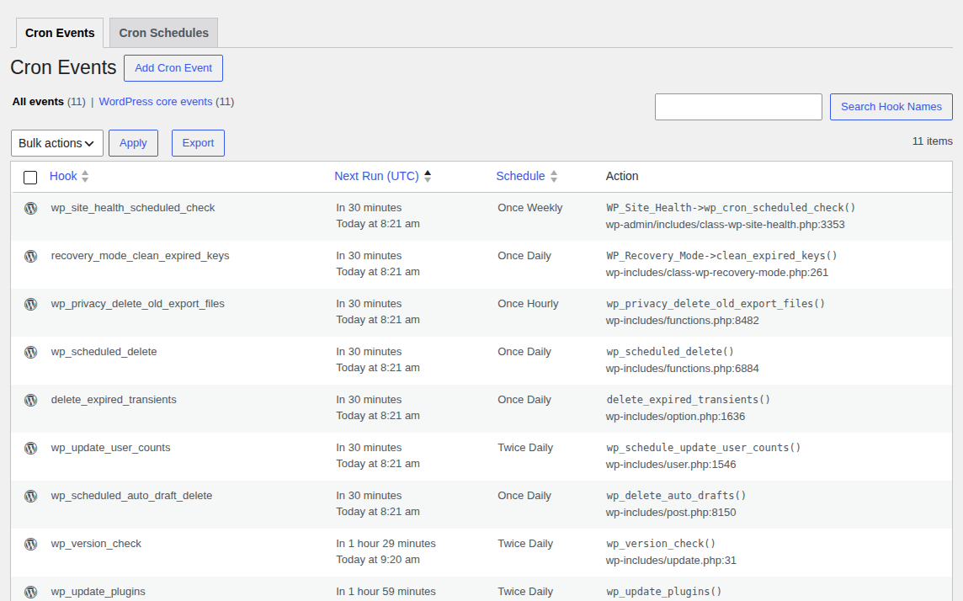Click wp_delete_auto_drafts() action text
The width and height of the screenshot is (963, 601).
coord(676,495)
